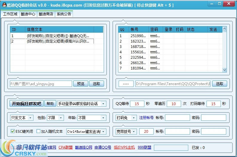Click the 注册帐号 link
237x157 pixels.
pyautogui.click(x=146, y=117)
